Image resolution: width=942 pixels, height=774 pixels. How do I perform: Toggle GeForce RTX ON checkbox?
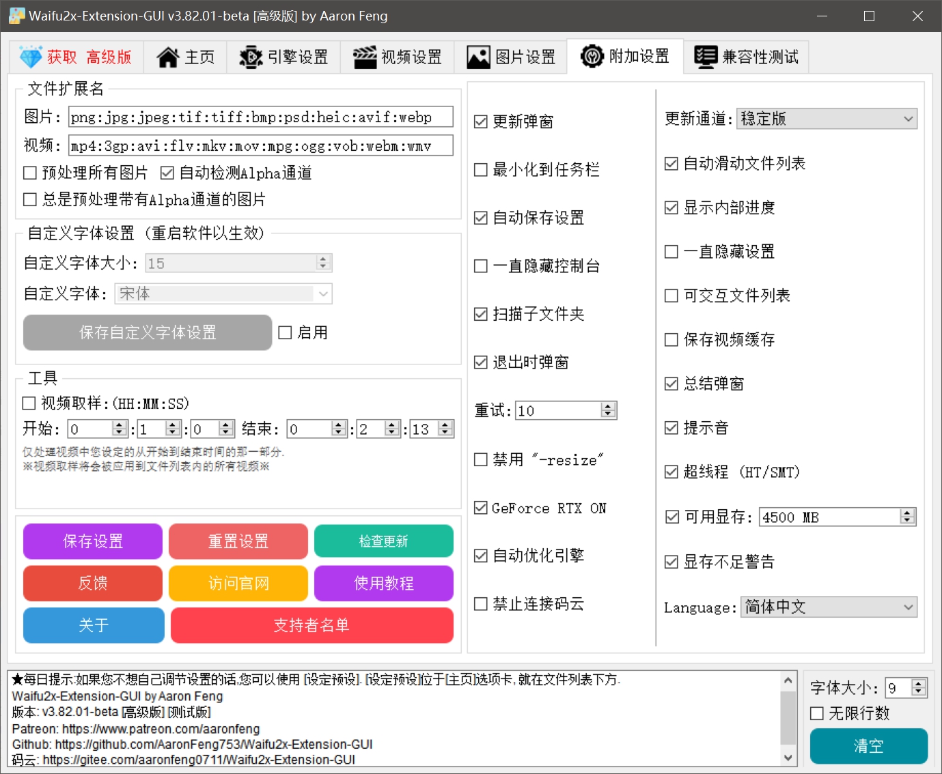pyautogui.click(x=540, y=508)
